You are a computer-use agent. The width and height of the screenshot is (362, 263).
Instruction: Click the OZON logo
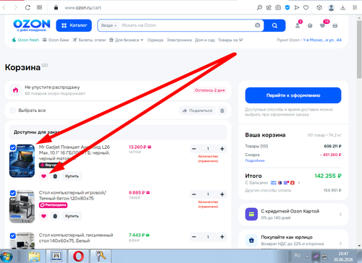click(x=32, y=25)
